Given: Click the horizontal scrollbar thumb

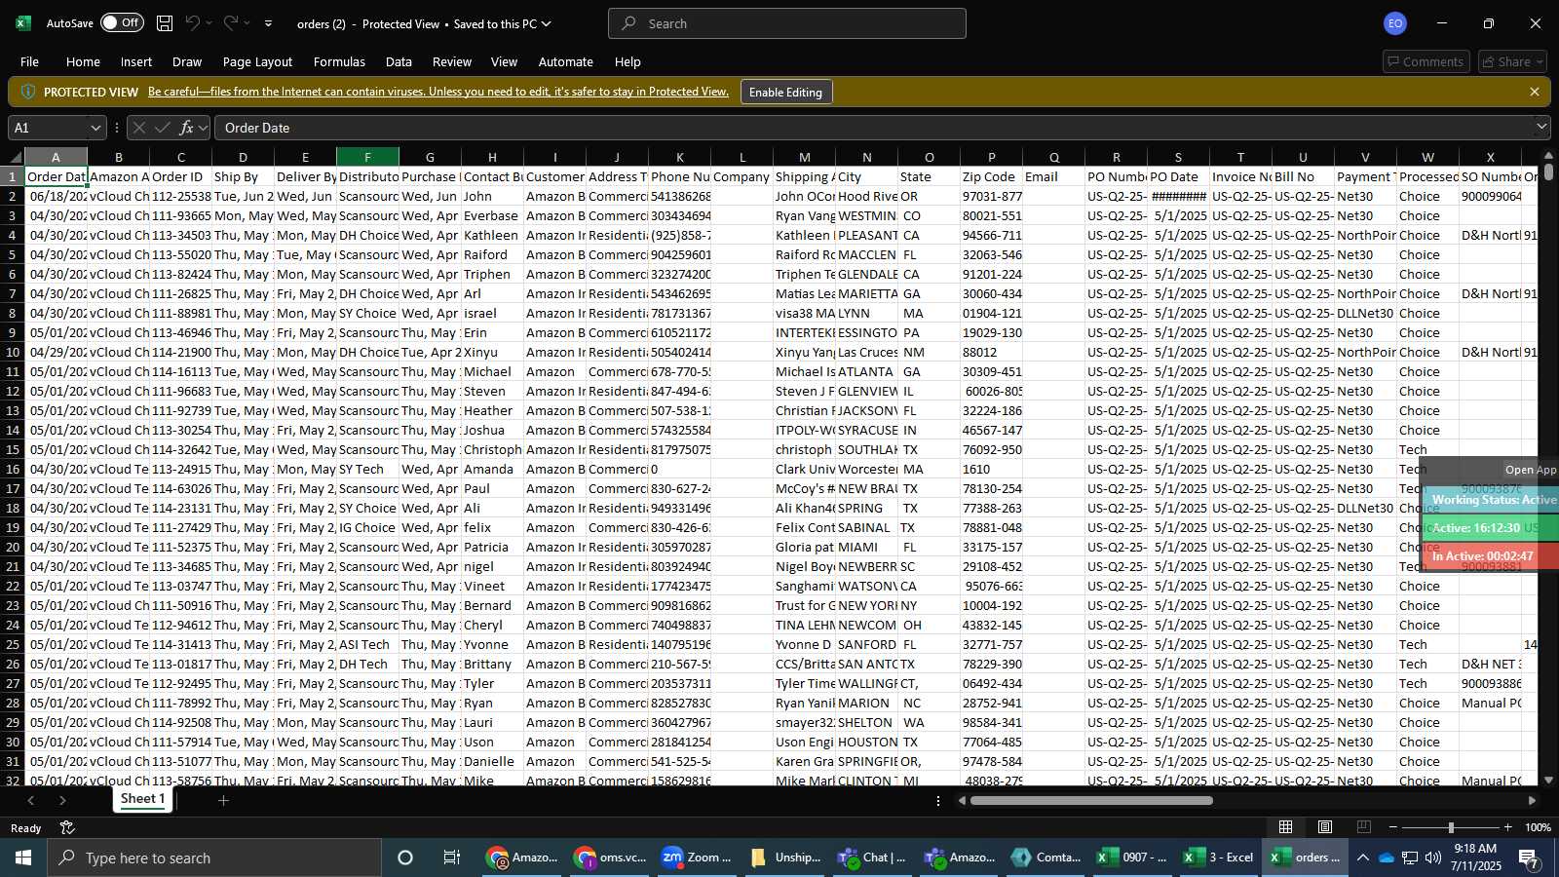Looking at the screenshot, I should tap(1091, 801).
